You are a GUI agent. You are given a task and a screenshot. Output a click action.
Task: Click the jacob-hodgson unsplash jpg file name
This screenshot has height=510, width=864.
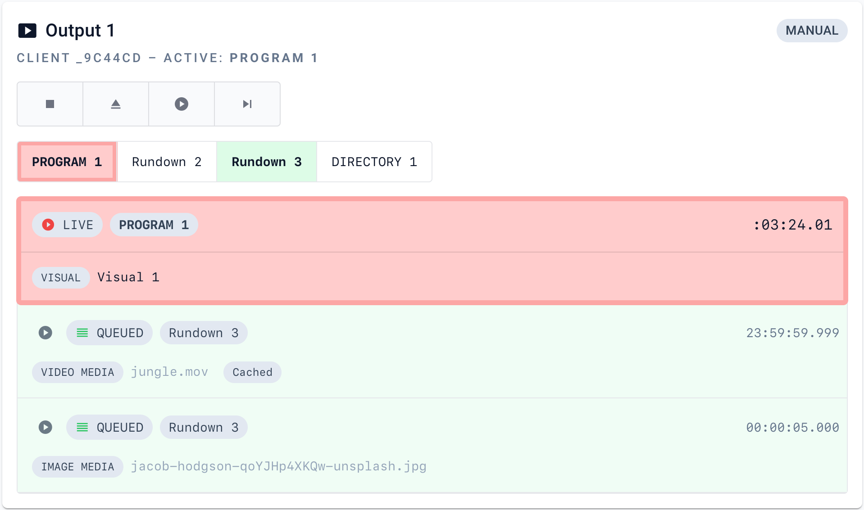[x=278, y=466]
